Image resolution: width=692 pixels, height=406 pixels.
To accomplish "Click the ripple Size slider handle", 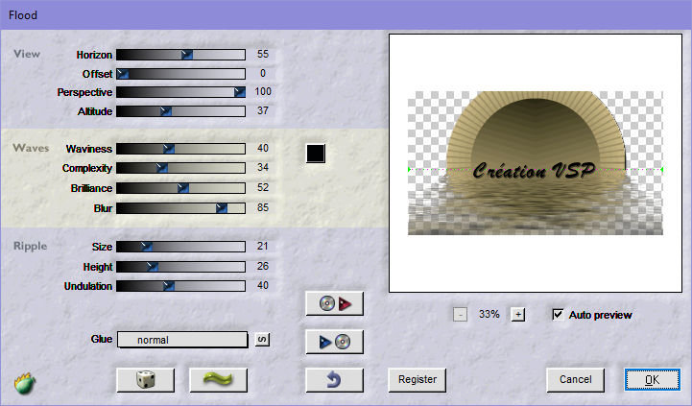I will point(147,247).
